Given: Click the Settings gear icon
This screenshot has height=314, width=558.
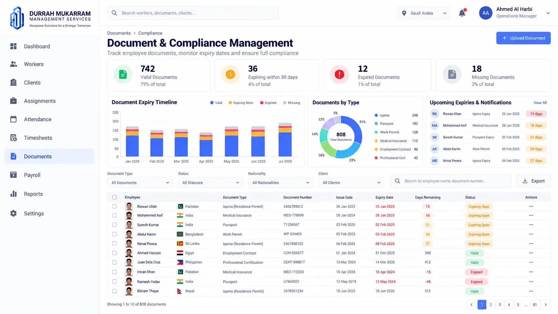Looking at the screenshot, I should pyautogui.click(x=13, y=213).
